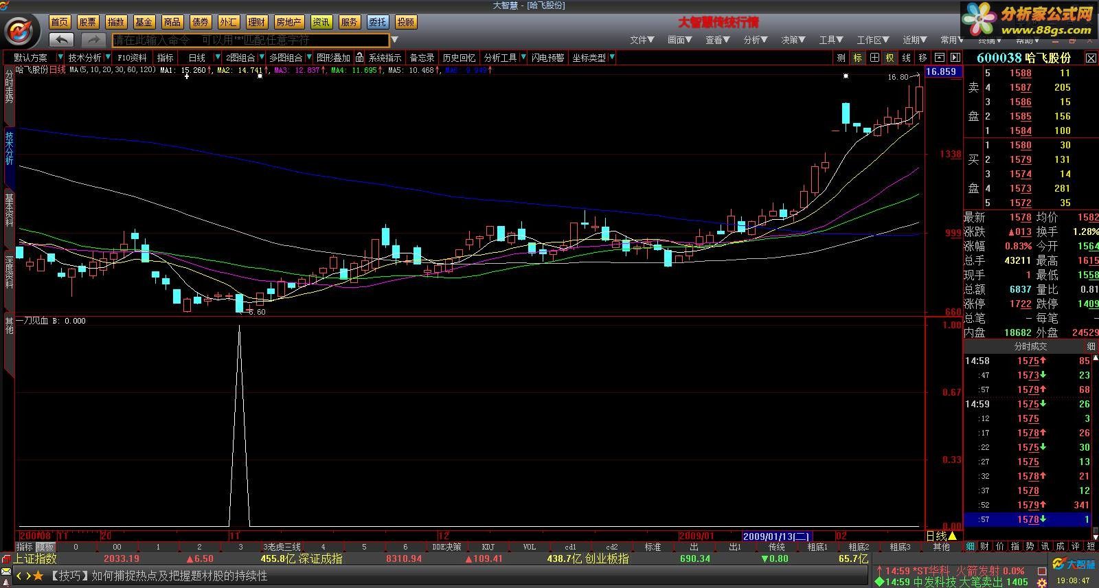Click the hide side panel arrow icon
This screenshot has width=1099, height=588.
(955, 58)
